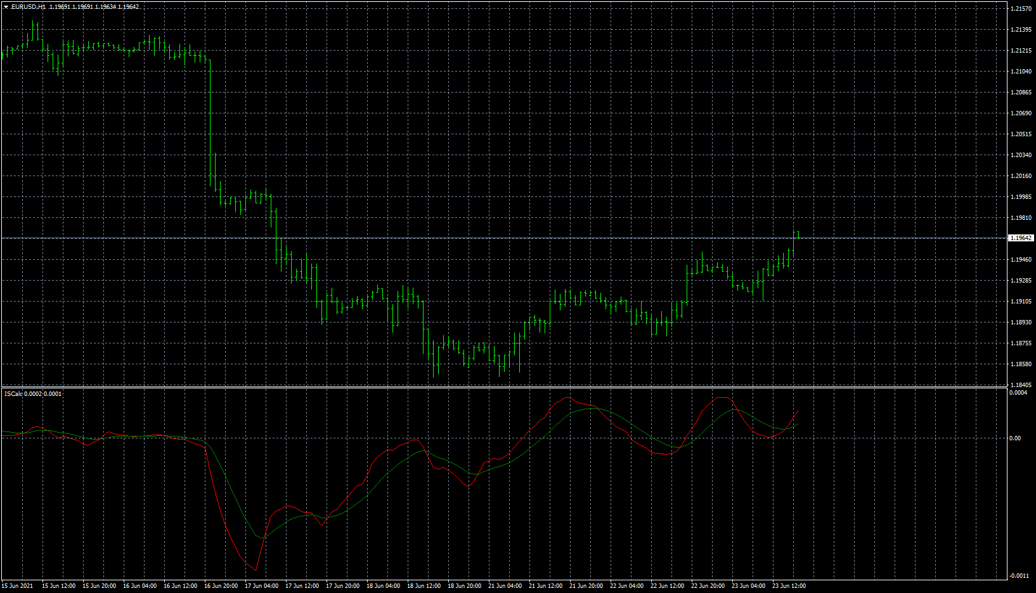Click price scale value 1.18405
The image size is (1036, 593).
(x=1021, y=385)
